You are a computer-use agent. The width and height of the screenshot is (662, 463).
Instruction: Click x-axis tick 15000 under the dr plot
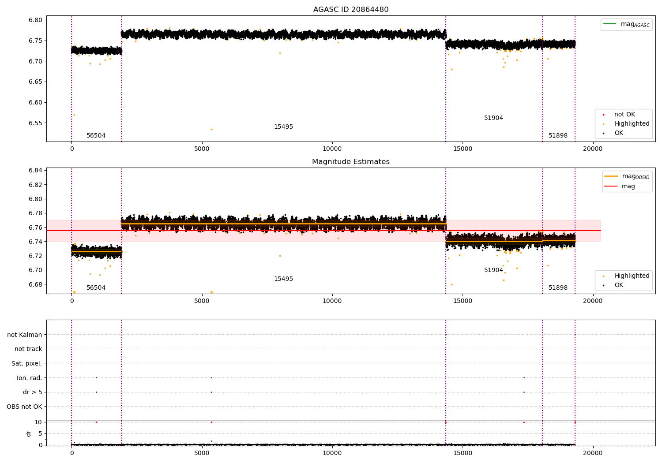tap(462, 453)
